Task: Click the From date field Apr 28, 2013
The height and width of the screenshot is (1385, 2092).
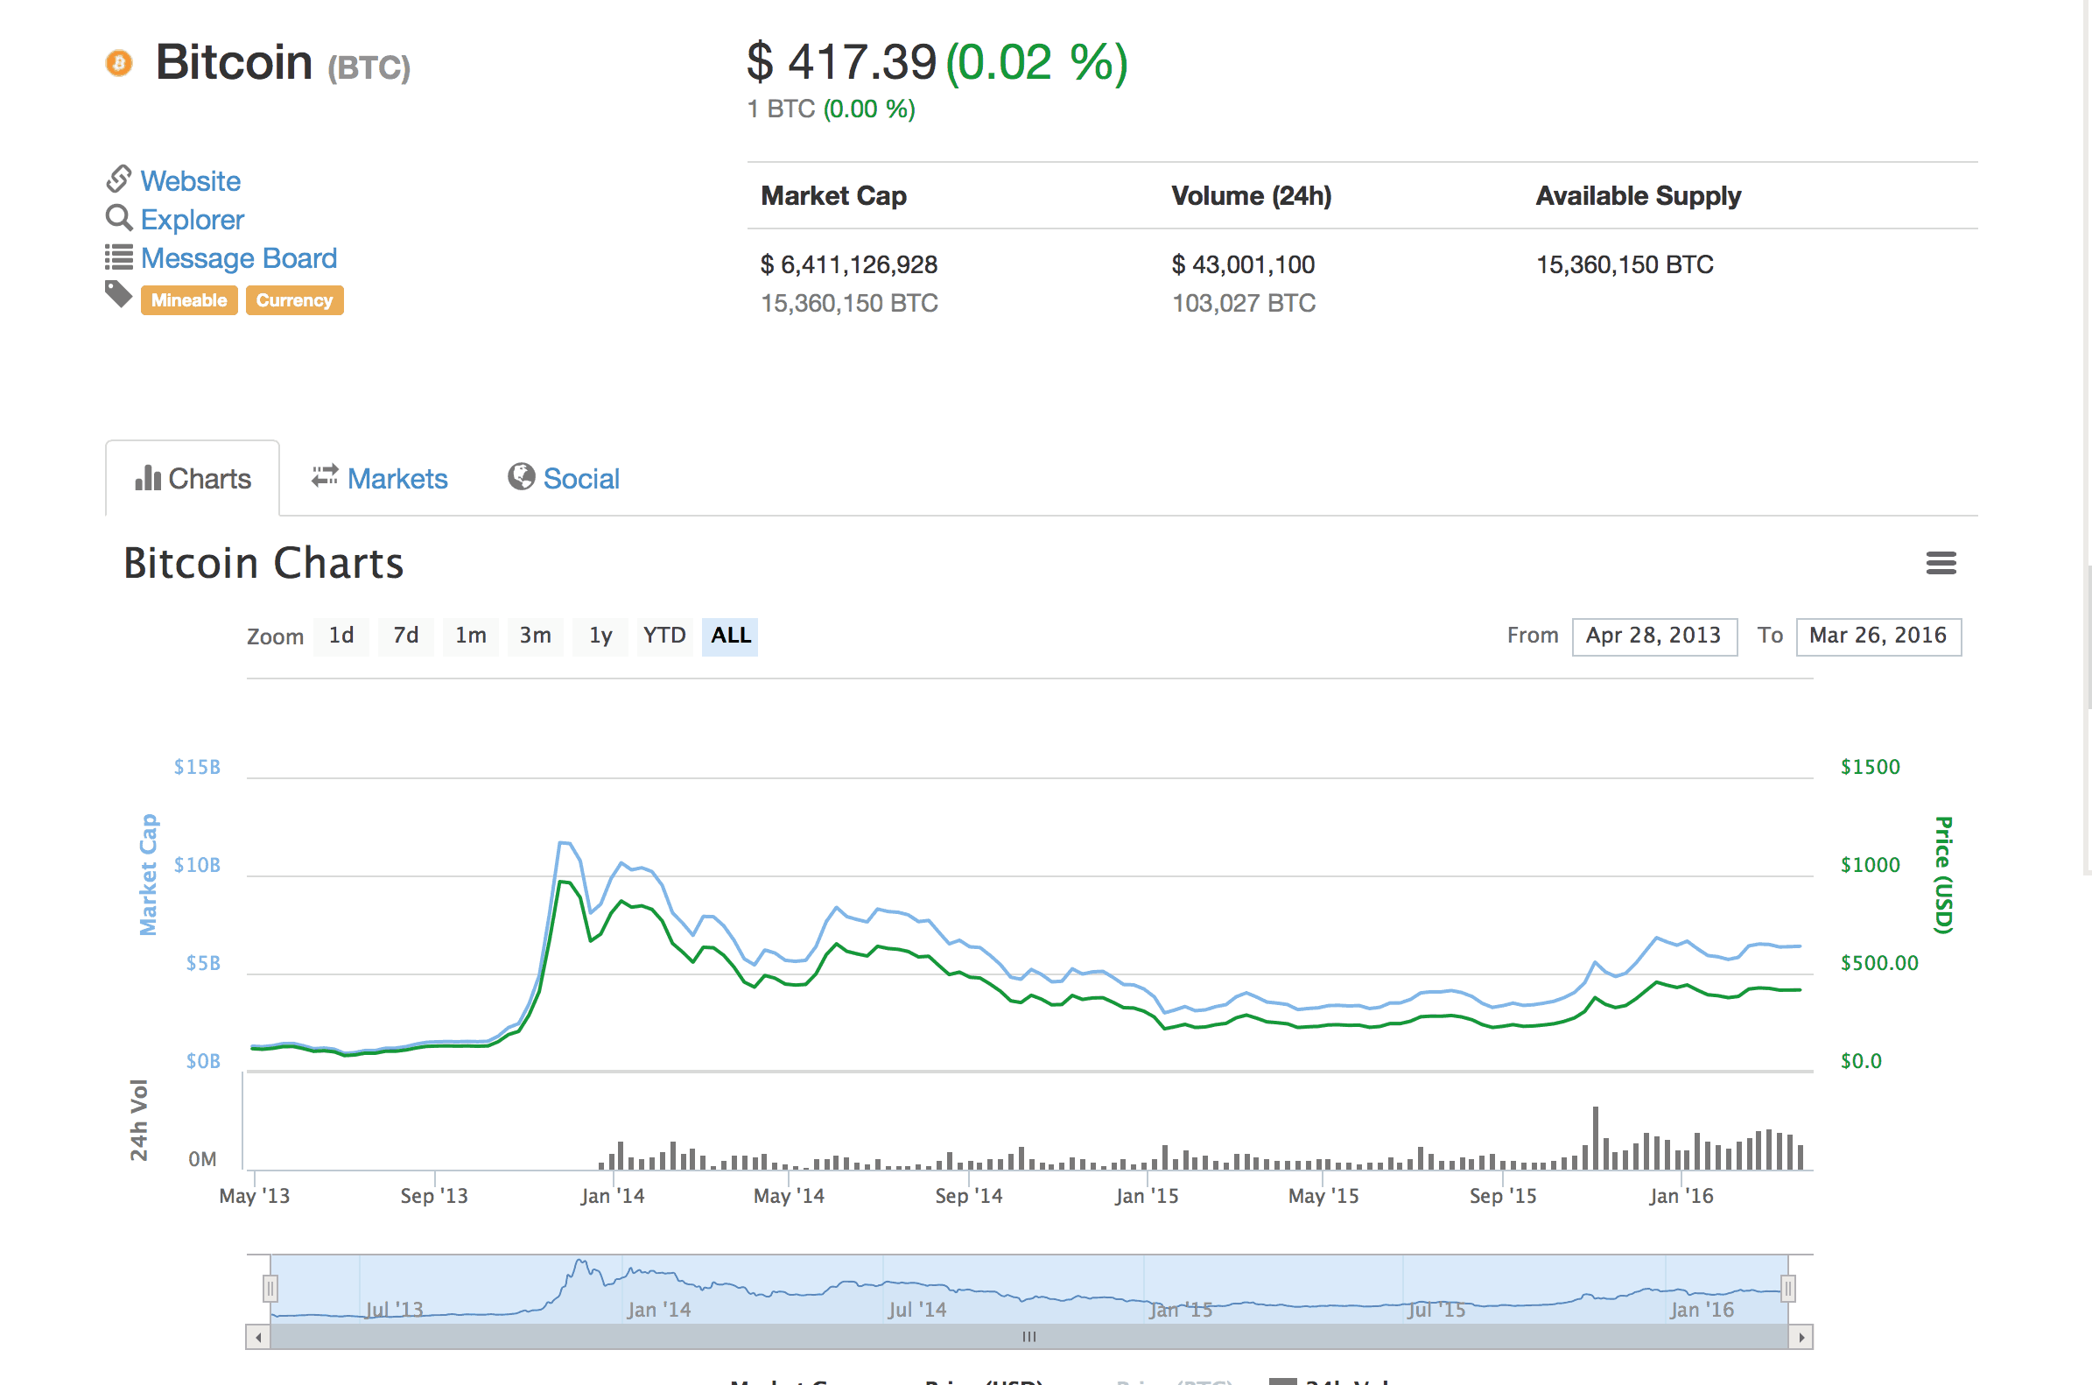Action: click(x=1654, y=636)
